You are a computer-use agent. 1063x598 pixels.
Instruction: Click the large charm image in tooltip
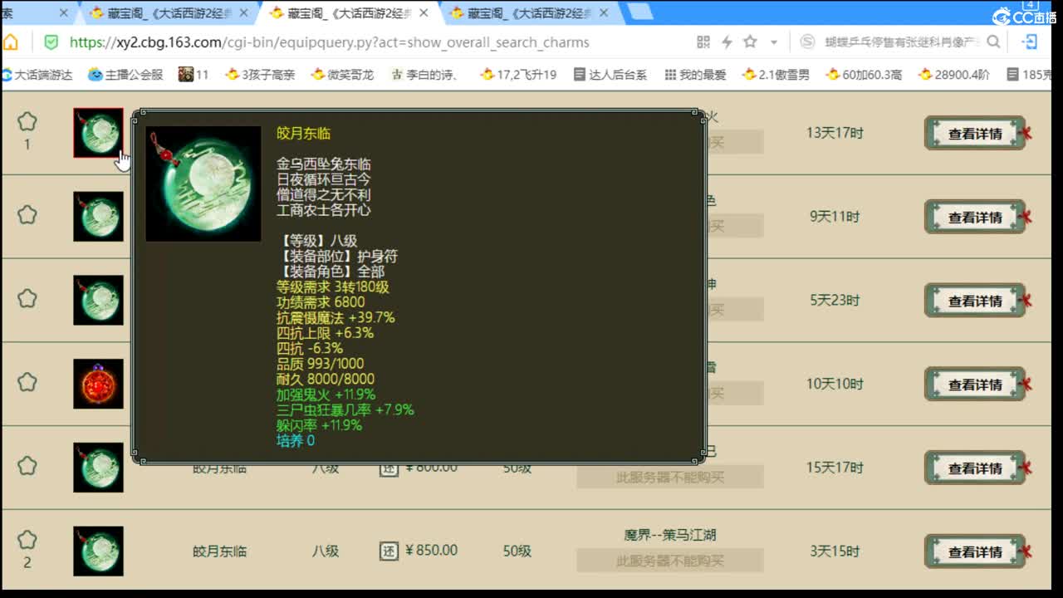203,184
